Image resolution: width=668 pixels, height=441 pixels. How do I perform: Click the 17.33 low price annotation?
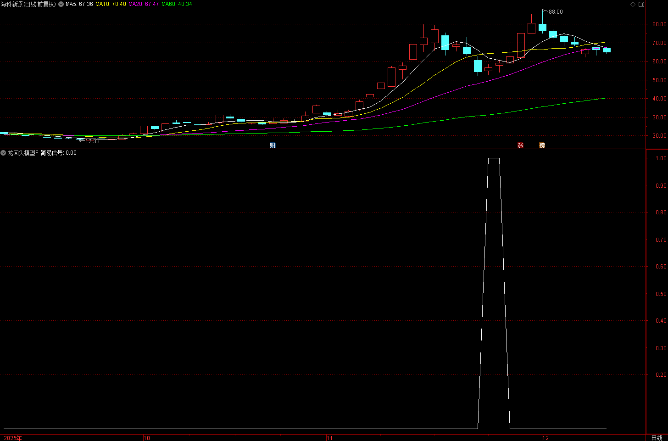(92, 141)
